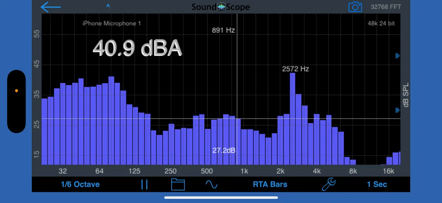Image resolution: width=442 pixels, height=203 pixels.
Task: Switch the RTA Bars display mode
Action: [270, 184]
